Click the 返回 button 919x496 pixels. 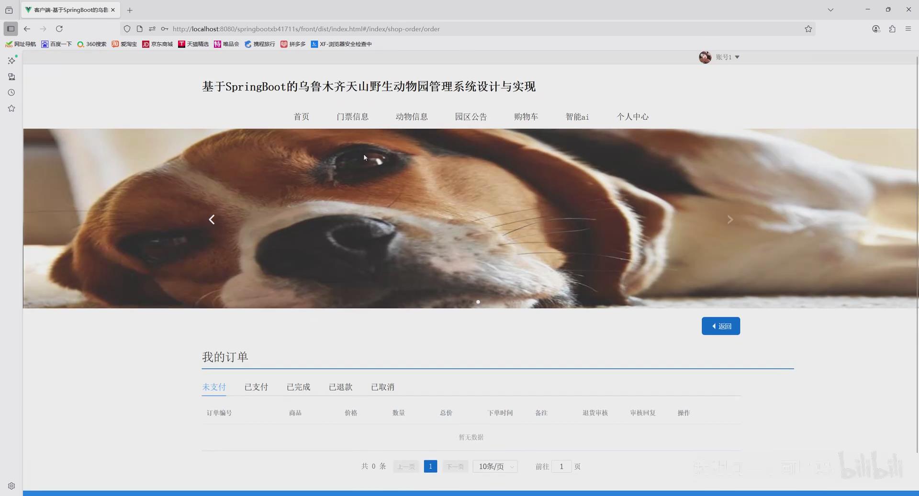(x=720, y=326)
